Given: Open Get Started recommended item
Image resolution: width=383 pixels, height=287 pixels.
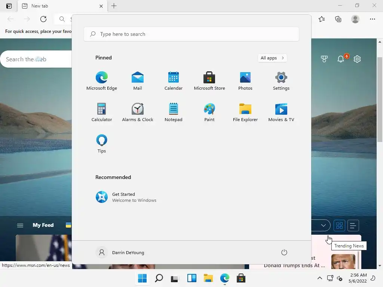Looking at the screenshot, I should tap(126, 197).
